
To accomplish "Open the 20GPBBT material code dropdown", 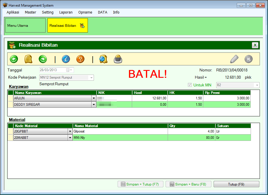I will (x=70, y=131).
